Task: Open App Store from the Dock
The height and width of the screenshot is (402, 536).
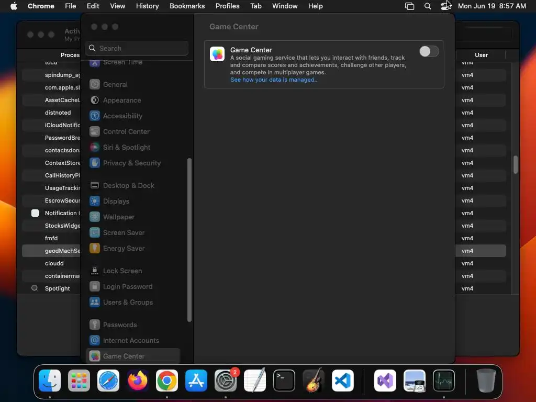Action: tap(196, 381)
